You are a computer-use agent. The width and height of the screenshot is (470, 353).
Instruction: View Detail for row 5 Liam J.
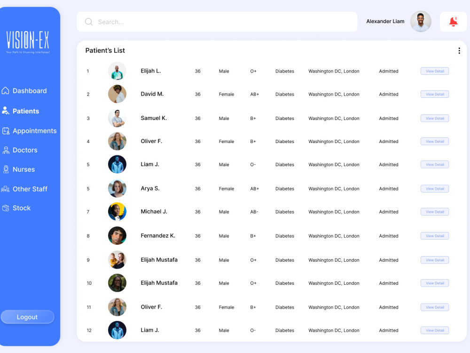[435, 164]
